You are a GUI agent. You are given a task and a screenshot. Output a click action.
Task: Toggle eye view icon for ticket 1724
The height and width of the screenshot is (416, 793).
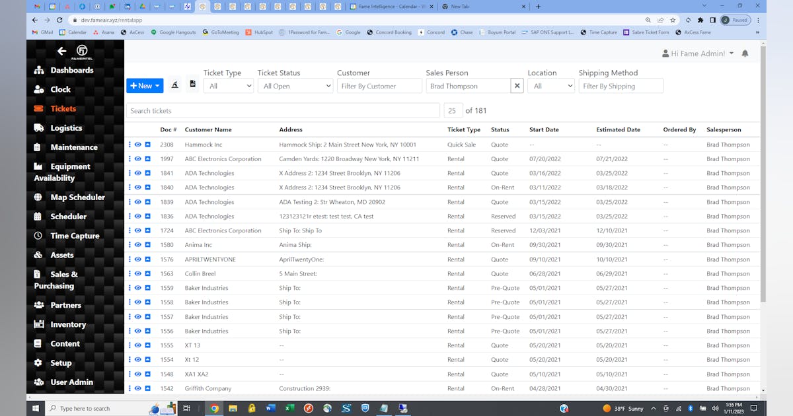[x=139, y=230]
